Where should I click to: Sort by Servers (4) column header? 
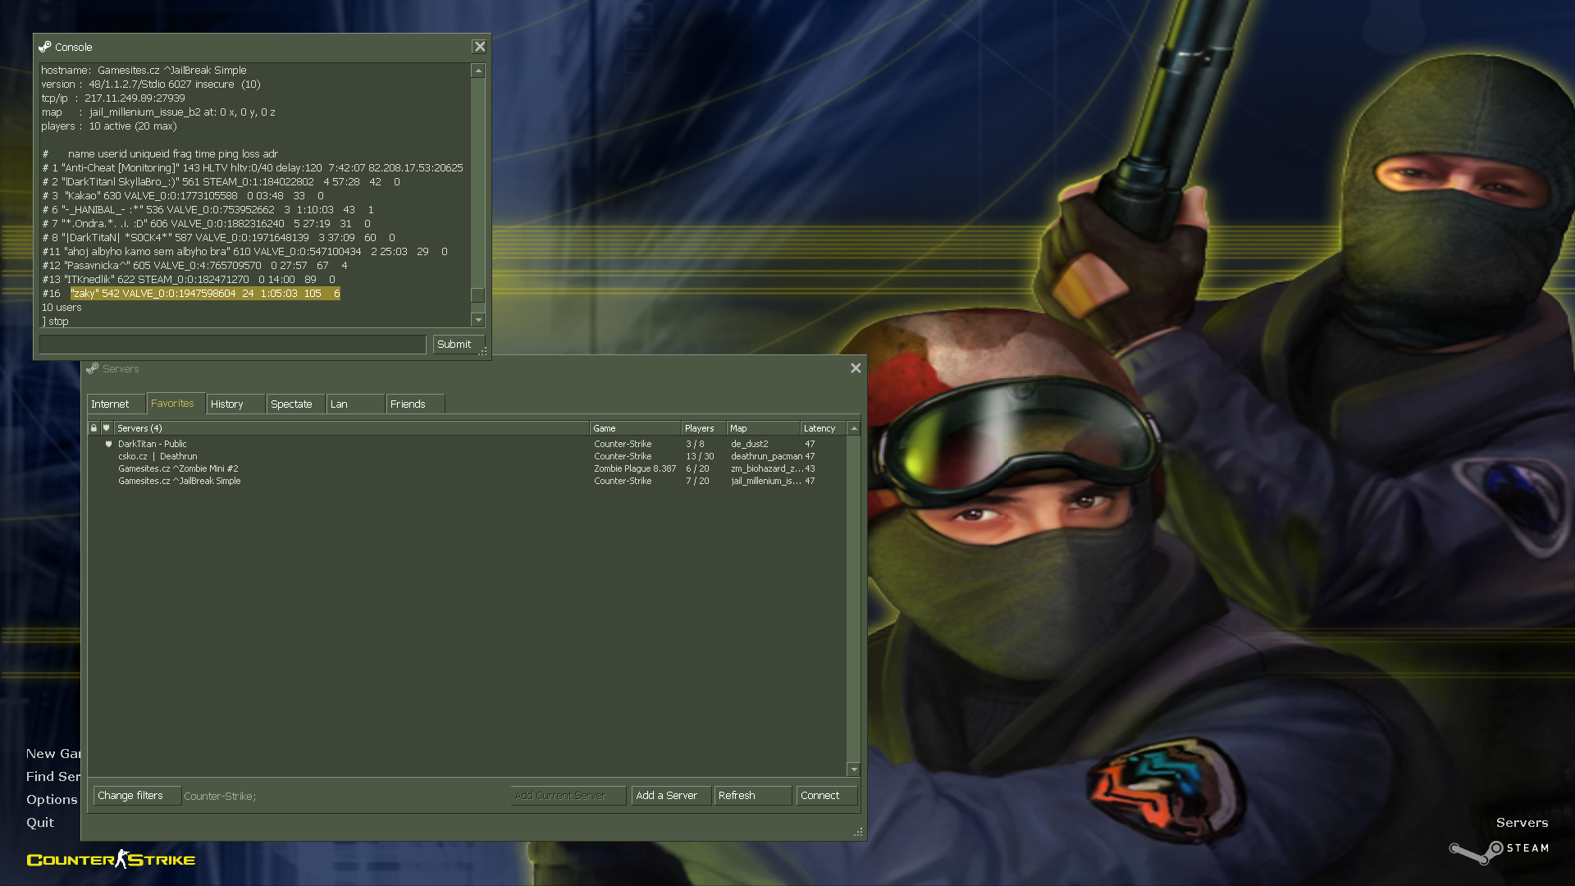point(351,428)
